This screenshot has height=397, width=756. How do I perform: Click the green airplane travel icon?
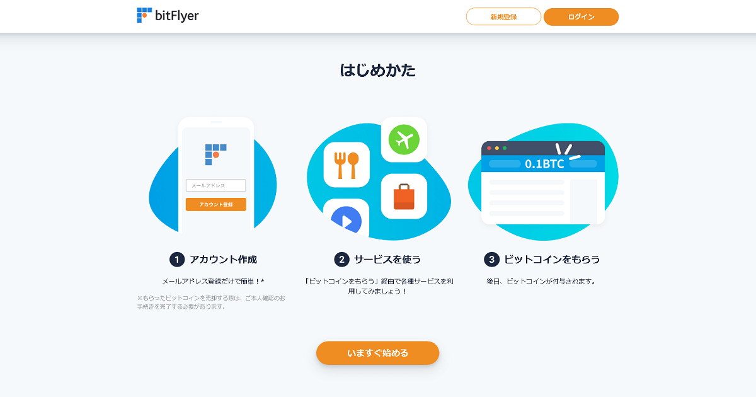(x=404, y=139)
